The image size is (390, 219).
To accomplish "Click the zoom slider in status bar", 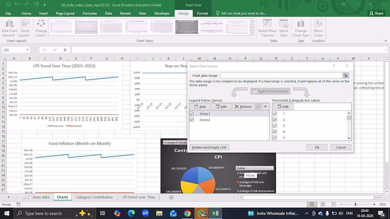I will pos(355,204).
